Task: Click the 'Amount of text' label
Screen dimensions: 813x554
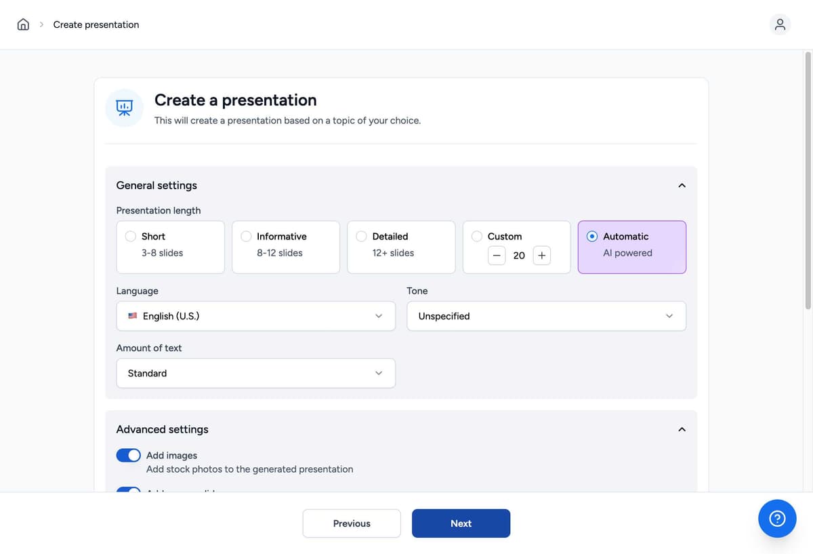Action: [x=149, y=348]
